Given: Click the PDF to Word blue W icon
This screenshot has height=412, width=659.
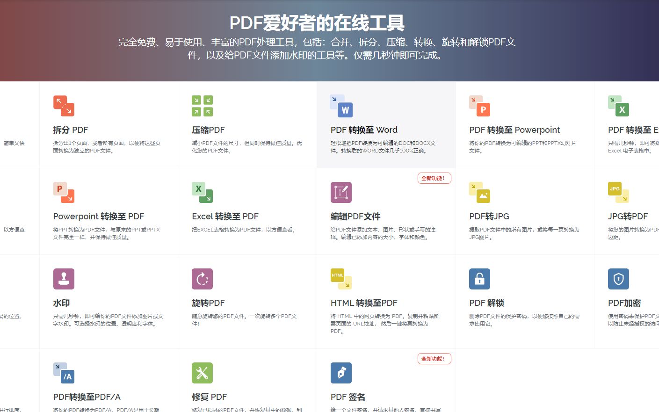Looking at the screenshot, I should 341,106.
